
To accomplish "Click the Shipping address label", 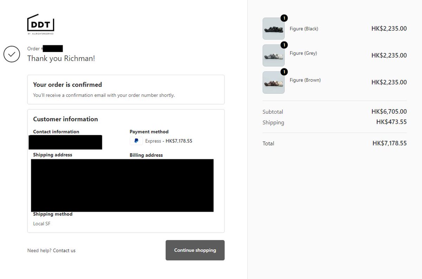I will 53,155.
